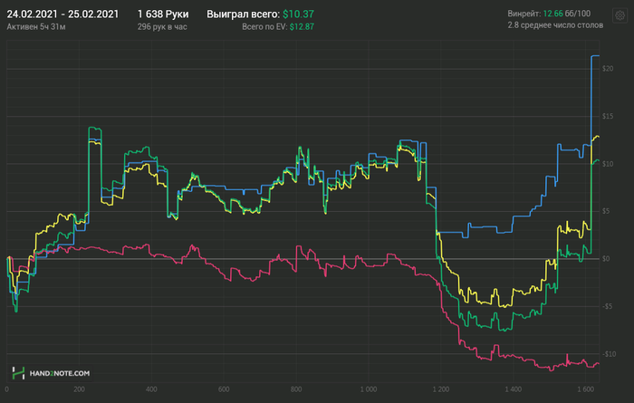Click the $10.37 total winnings value
The image size is (634, 403).
tap(298, 14)
